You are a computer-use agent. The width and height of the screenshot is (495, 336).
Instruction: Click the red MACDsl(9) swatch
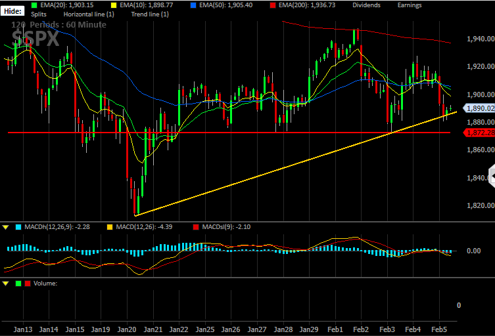tap(196, 227)
